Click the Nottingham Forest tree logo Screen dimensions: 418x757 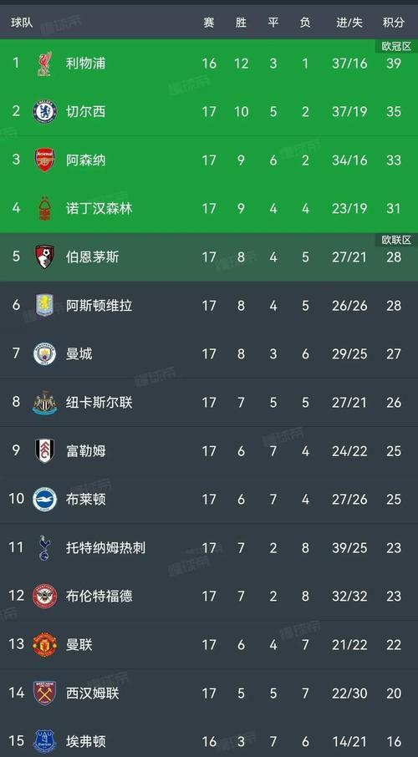click(x=44, y=209)
